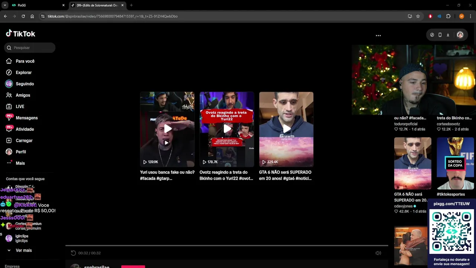Screen dimensions: 476x268
Task: Click the Pesquisar search field
Action: pos(30,48)
